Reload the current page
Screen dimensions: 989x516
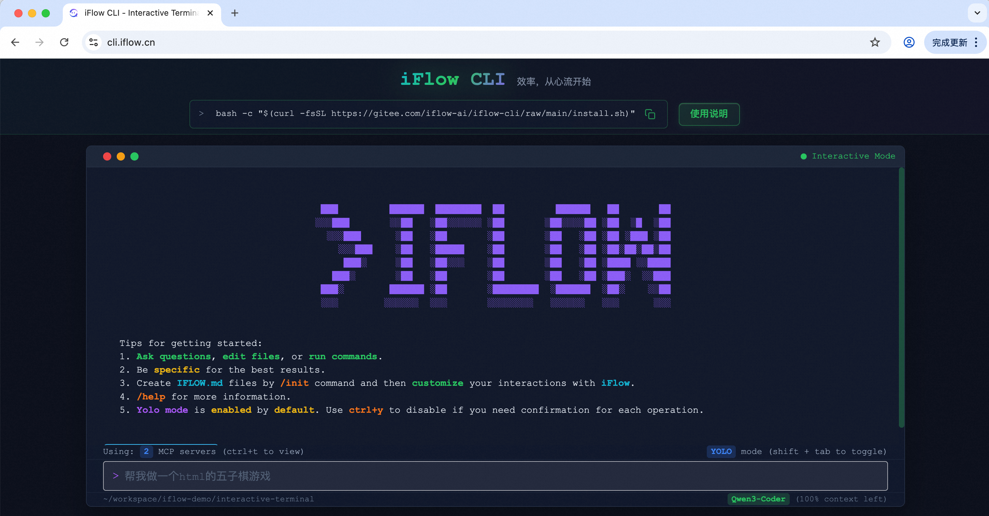64,42
